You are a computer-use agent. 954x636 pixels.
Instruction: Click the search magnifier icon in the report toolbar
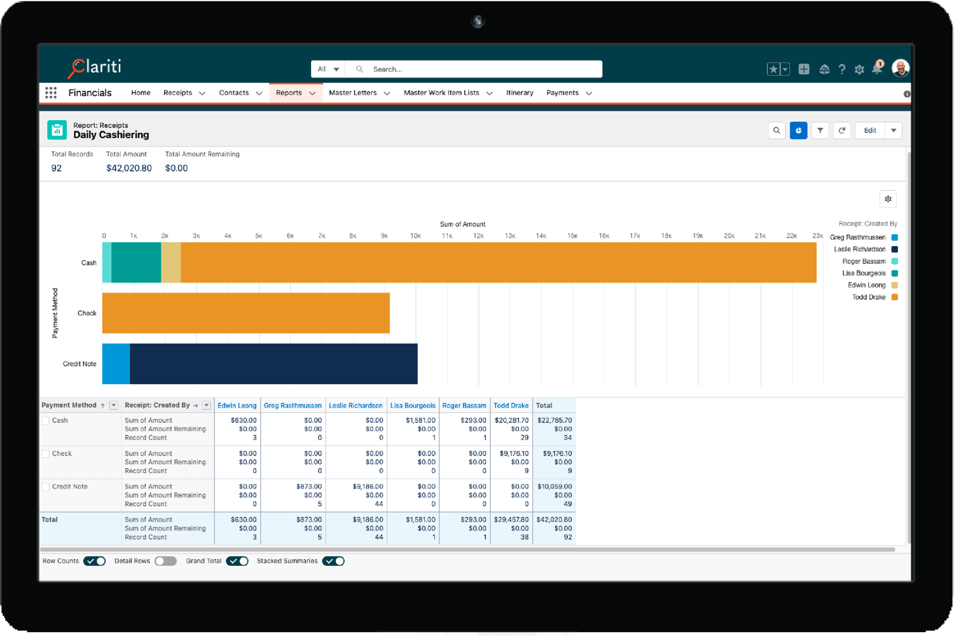777,130
